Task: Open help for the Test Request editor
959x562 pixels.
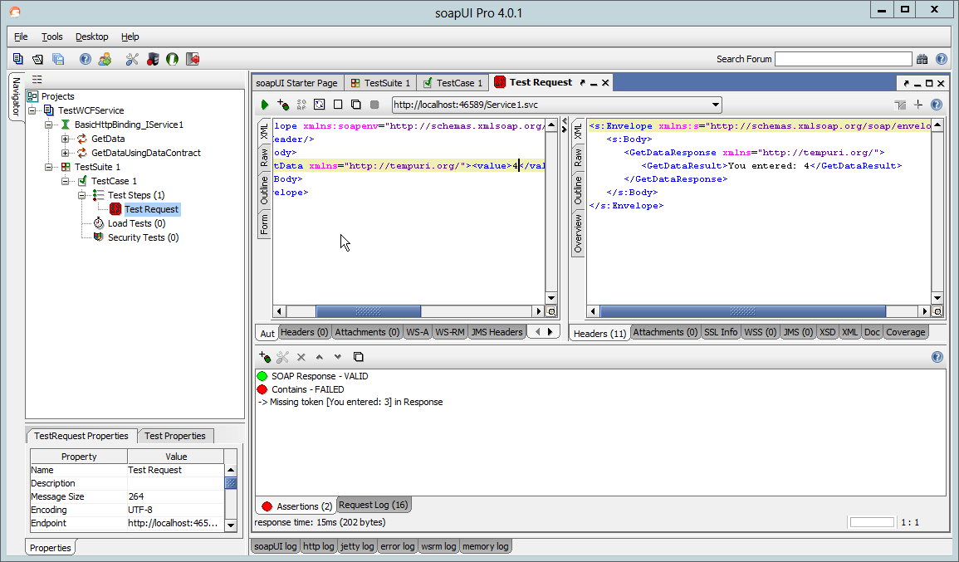Action: coord(937,105)
